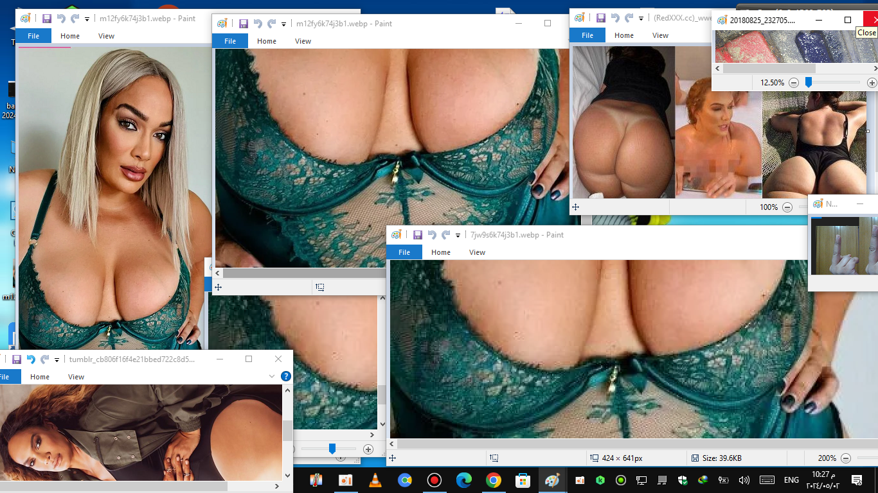
Task: Expand the chevron beside Help in the tumblr window
Action: (x=273, y=377)
